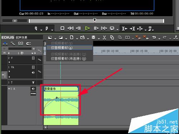Jump to next edit point button

(132, 29)
